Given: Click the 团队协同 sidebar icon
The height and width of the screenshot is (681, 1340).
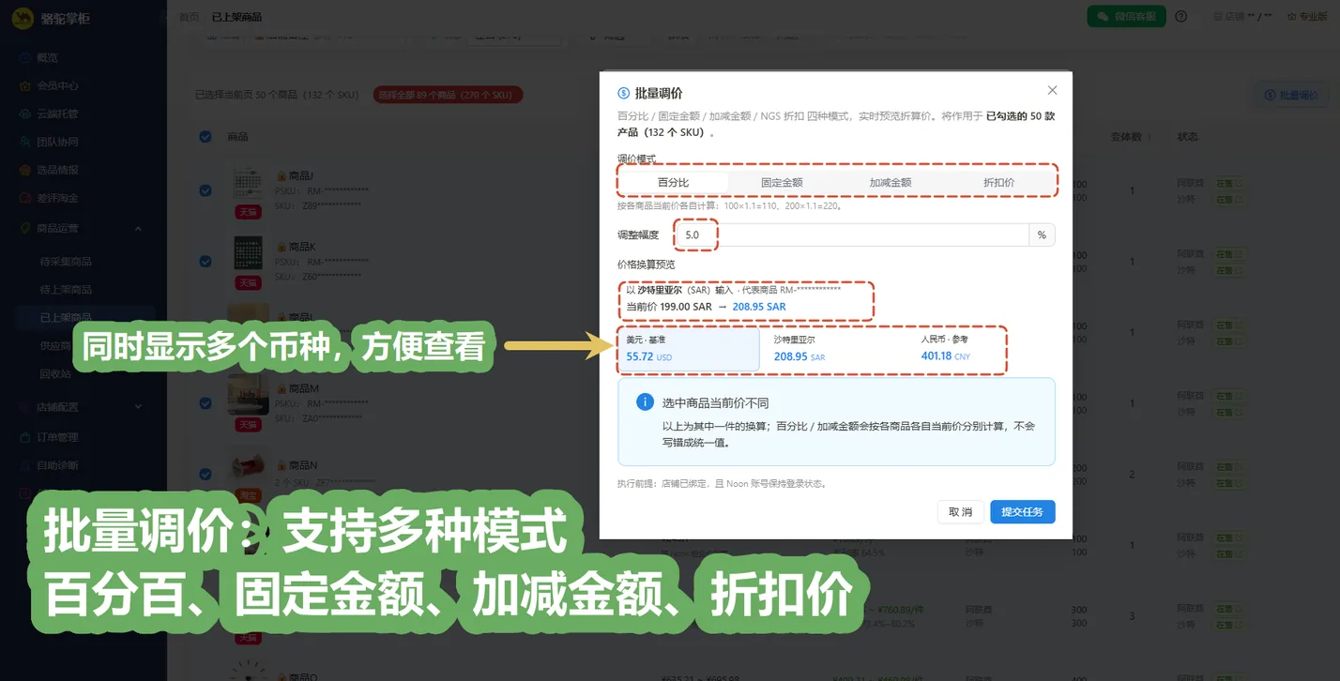Looking at the screenshot, I should [x=25, y=142].
